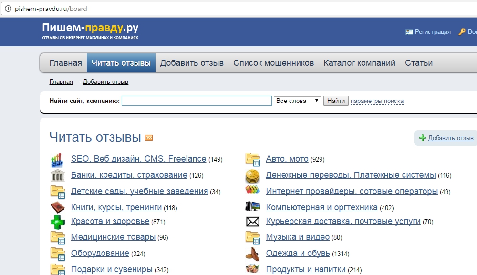Screen dimensions: 477x275
Task: Open Банки, кредиты, страхование category
Action: coord(129,175)
